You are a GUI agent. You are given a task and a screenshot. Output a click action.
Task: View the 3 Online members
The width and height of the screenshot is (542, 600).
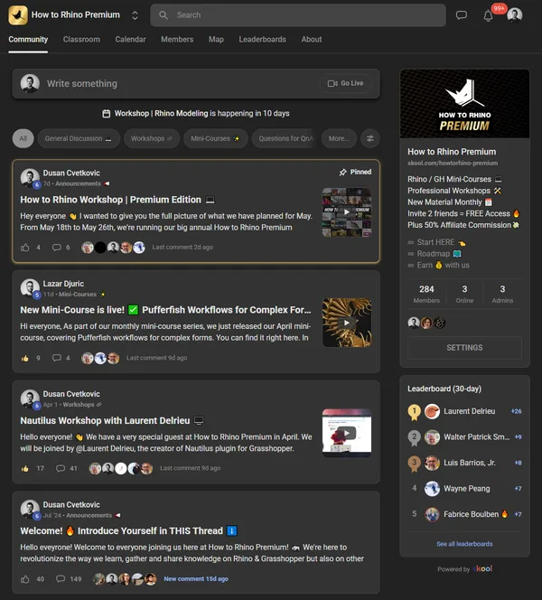464,294
